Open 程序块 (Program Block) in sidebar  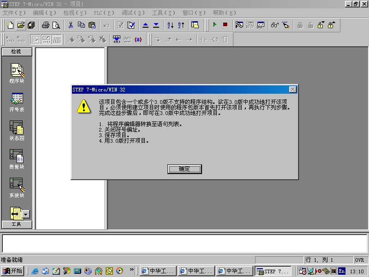[x=17, y=73]
